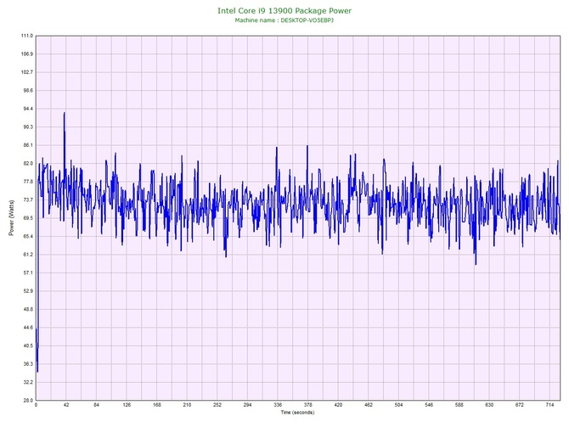Click the 42 x-axis time label

pyautogui.click(x=66, y=405)
